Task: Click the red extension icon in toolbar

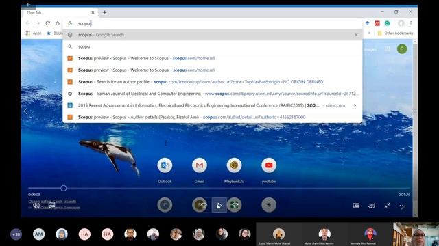Action: pos(377,23)
